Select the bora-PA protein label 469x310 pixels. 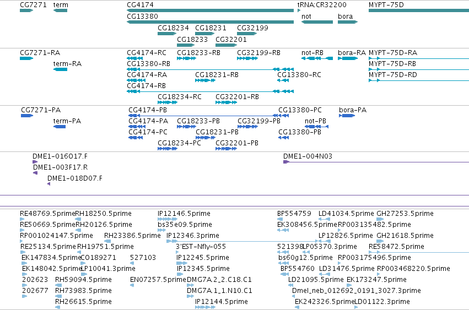353,110
